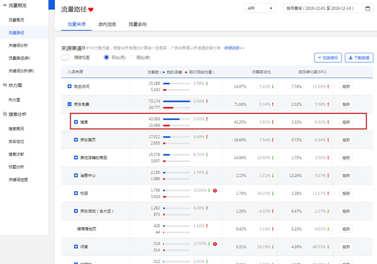
Task: Click red warning icon in 栏目 row
Action: [x=215, y=190]
